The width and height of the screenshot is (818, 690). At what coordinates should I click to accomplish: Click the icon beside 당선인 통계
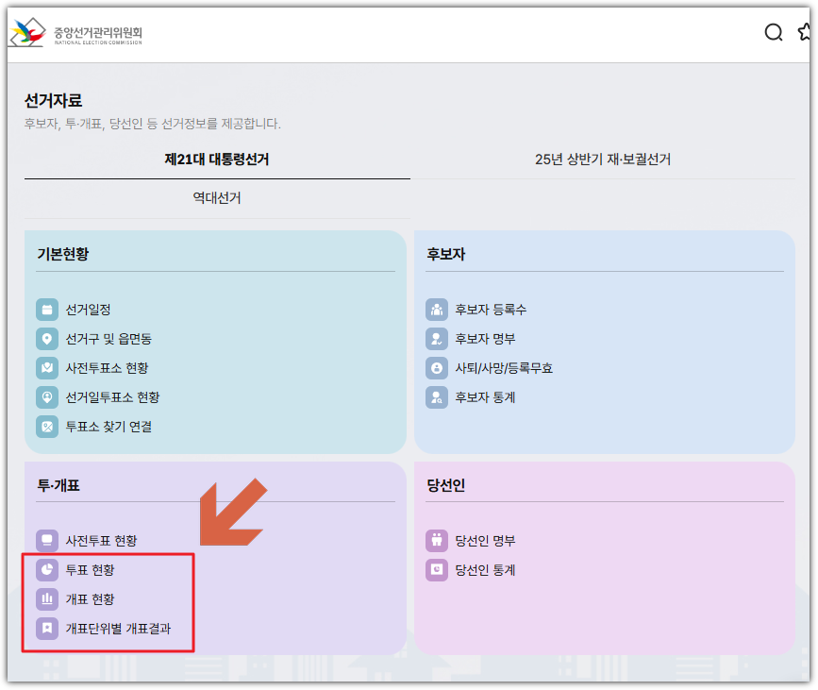(x=437, y=569)
